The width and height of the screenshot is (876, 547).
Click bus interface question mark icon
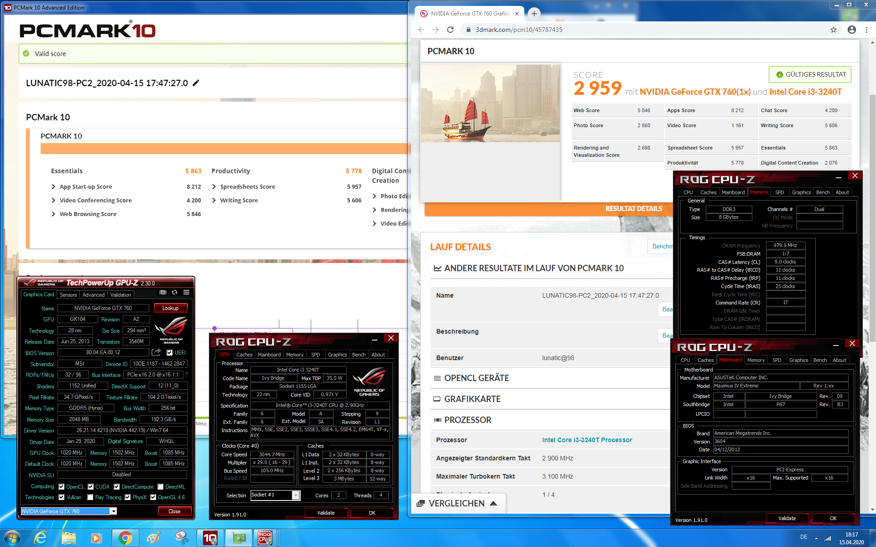pyautogui.click(x=186, y=375)
